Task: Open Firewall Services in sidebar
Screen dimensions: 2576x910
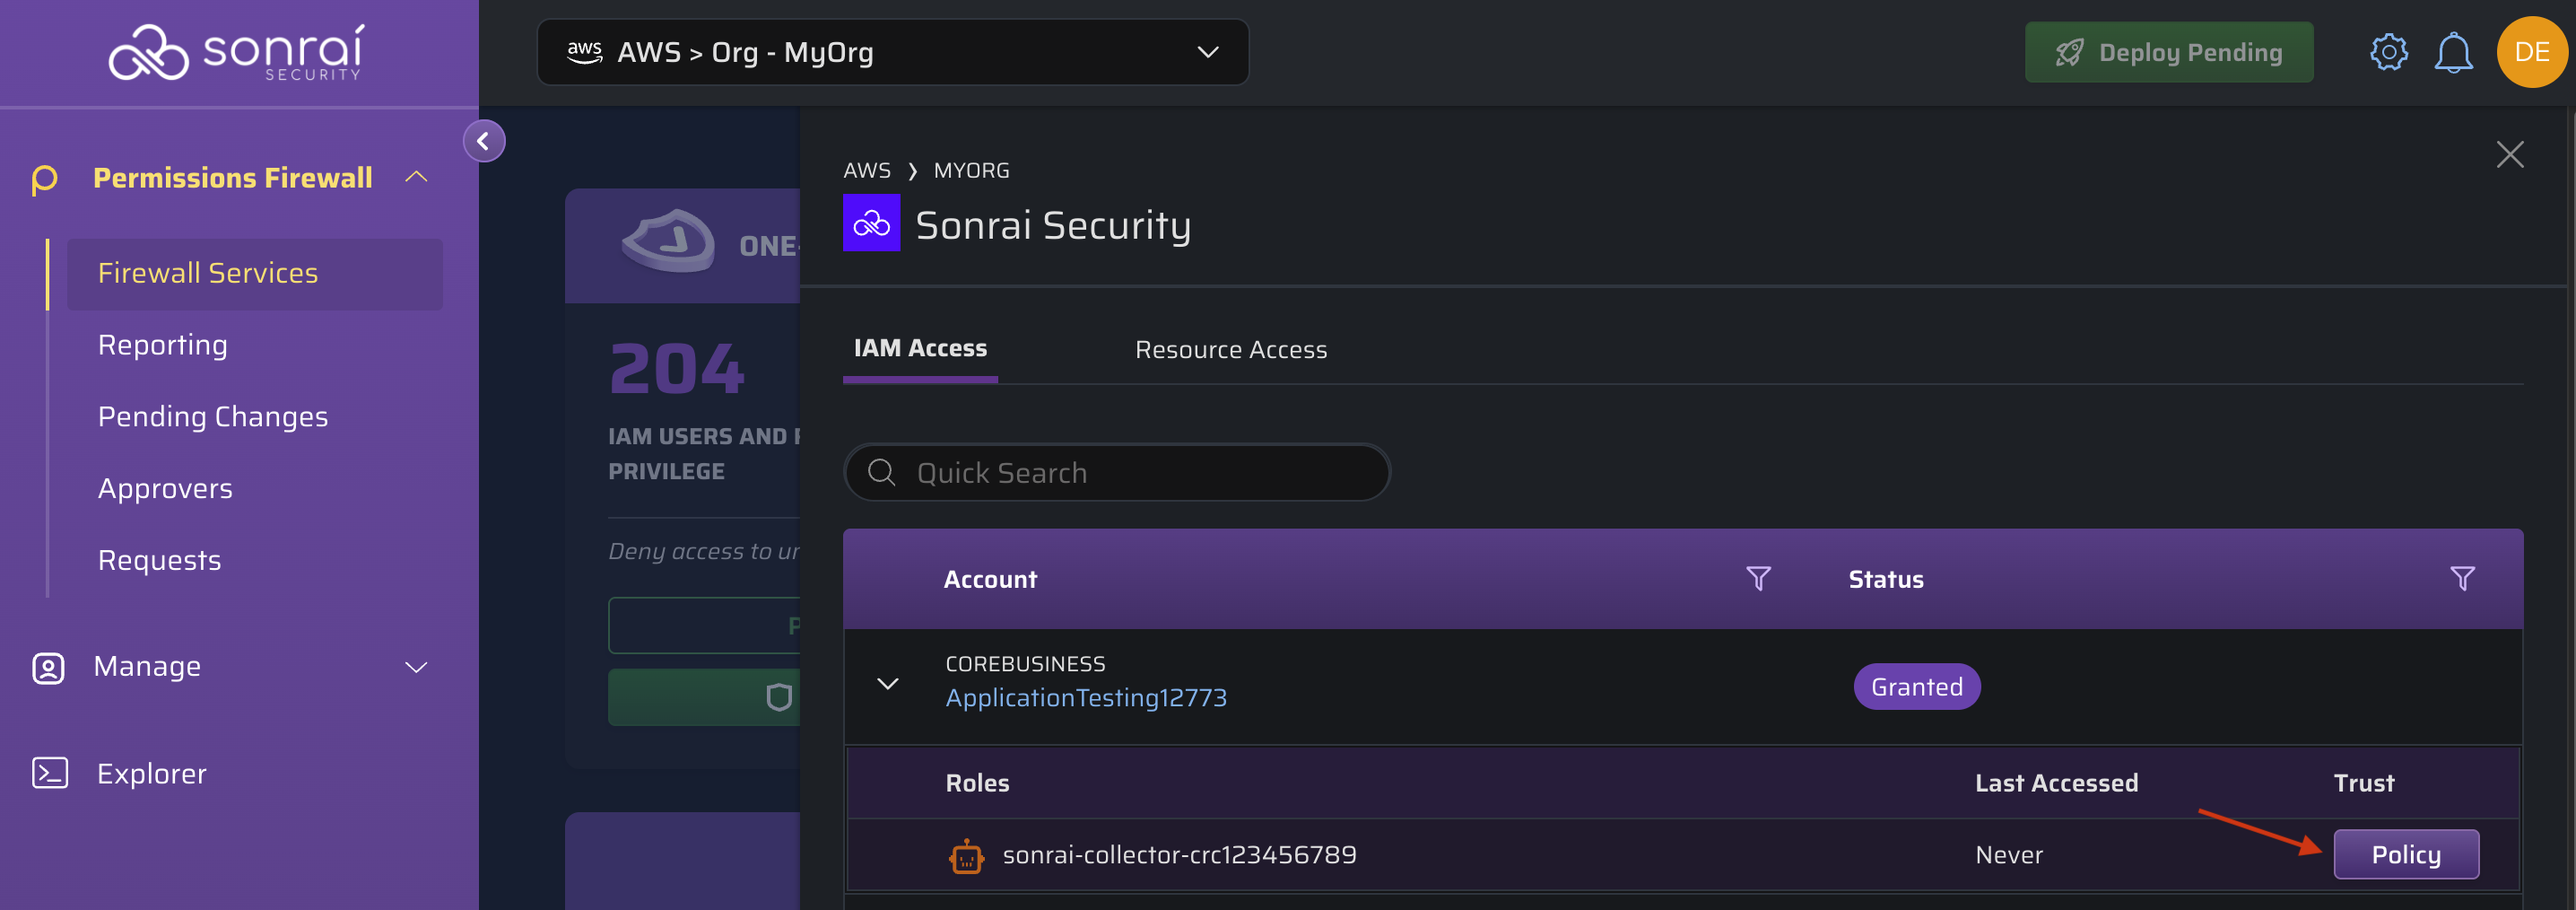Action: [x=255, y=274]
